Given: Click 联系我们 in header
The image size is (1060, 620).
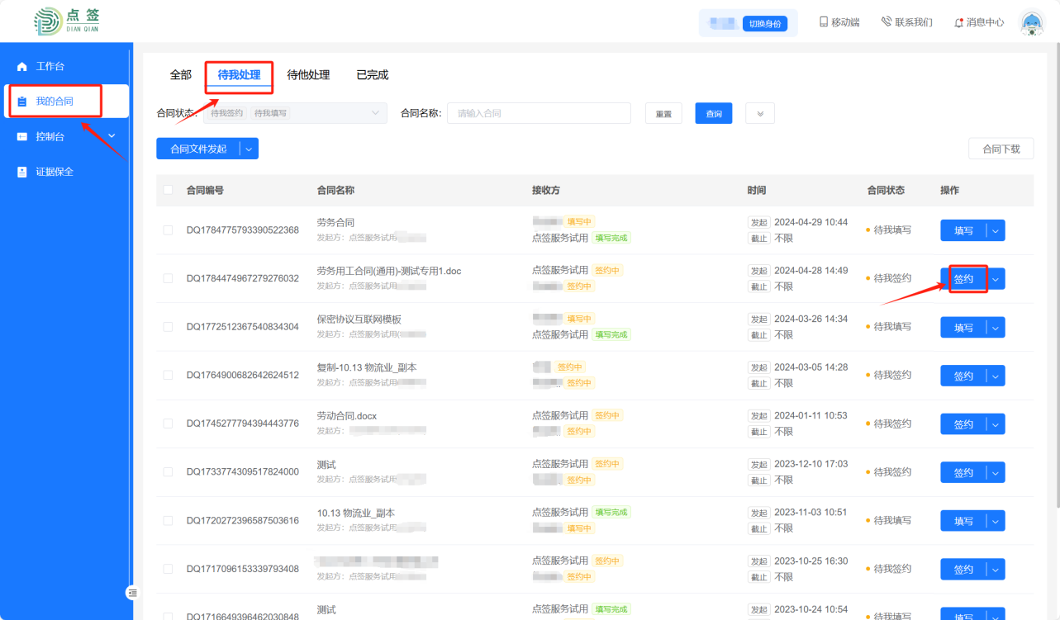Looking at the screenshot, I should [x=907, y=22].
